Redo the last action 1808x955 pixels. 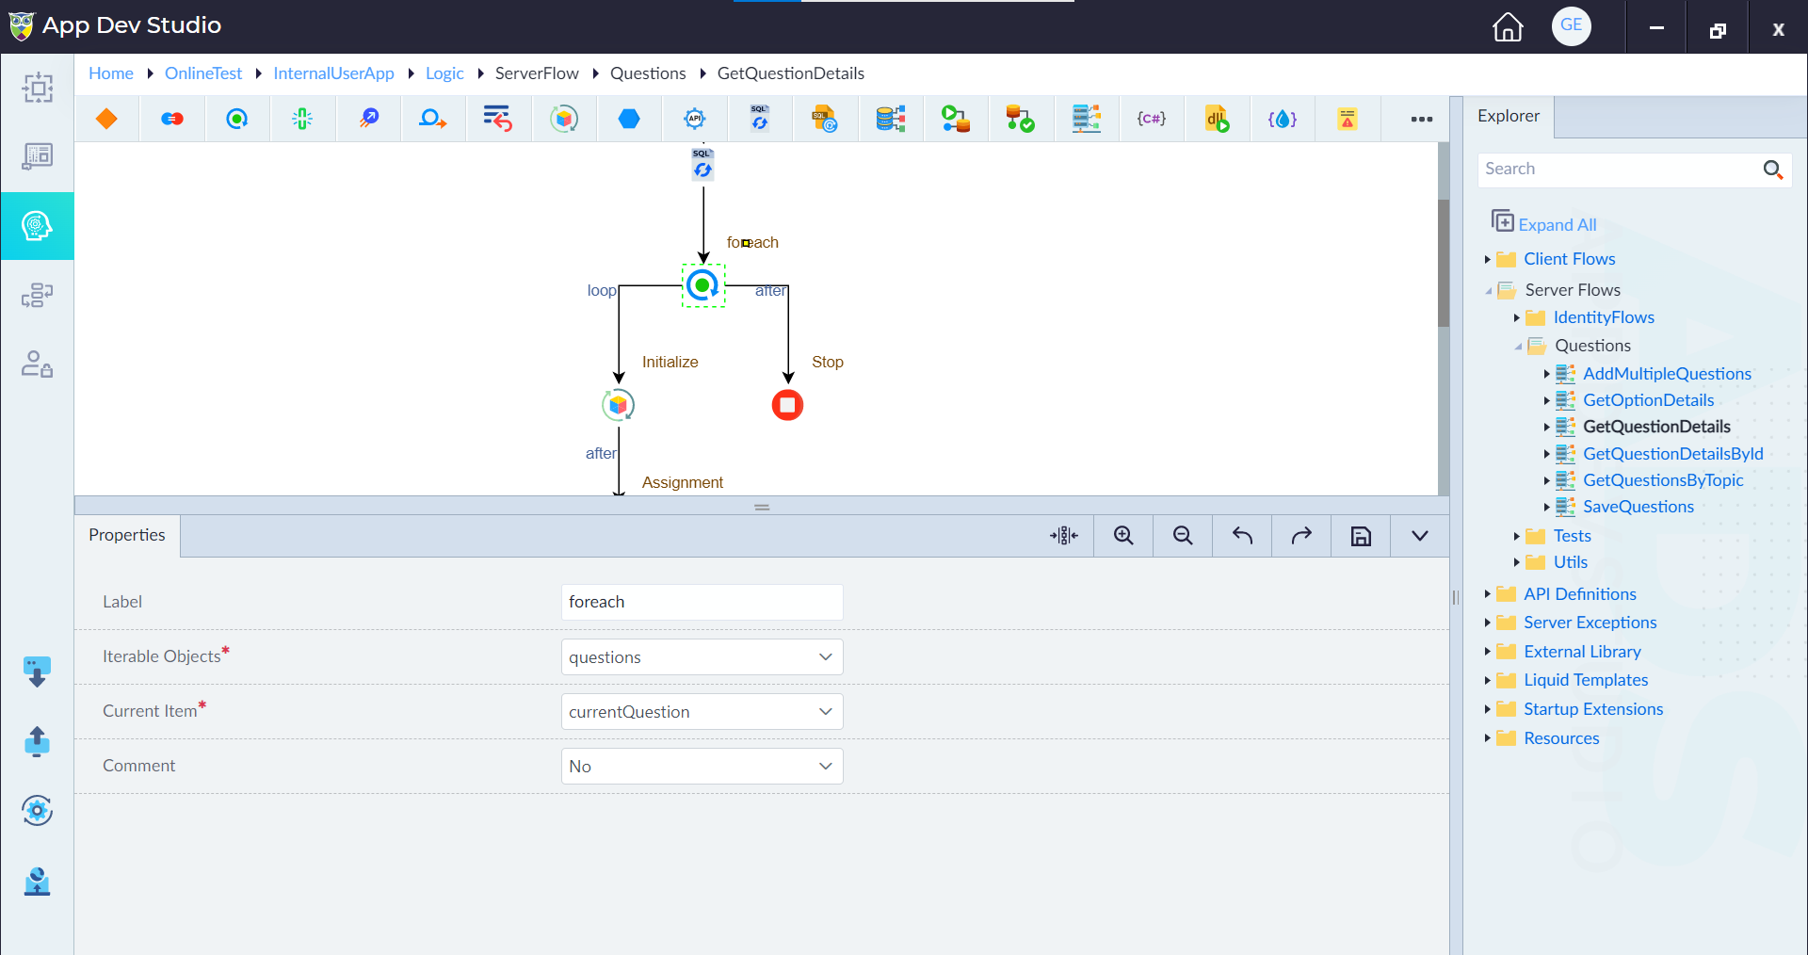point(1301,536)
